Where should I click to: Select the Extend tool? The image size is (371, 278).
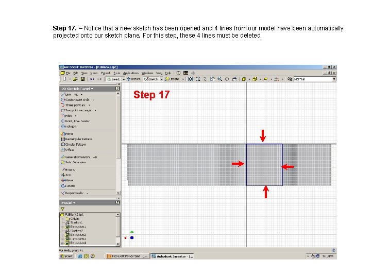[68, 170]
